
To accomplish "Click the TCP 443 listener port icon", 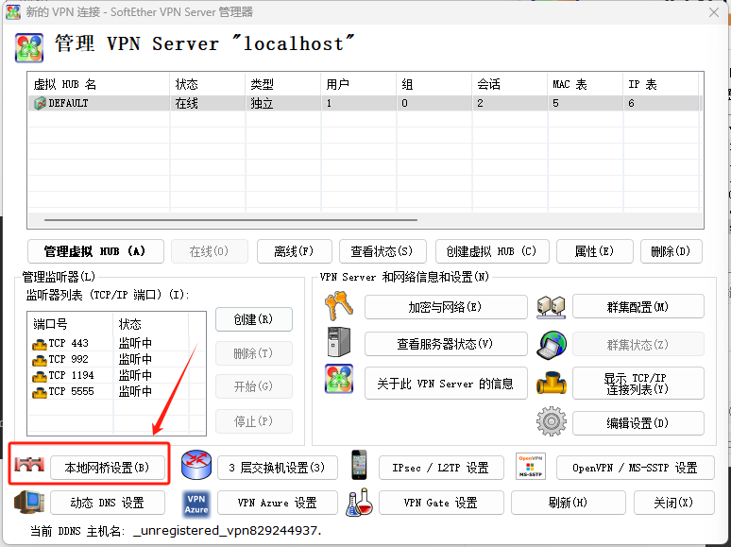I will pyautogui.click(x=39, y=344).
